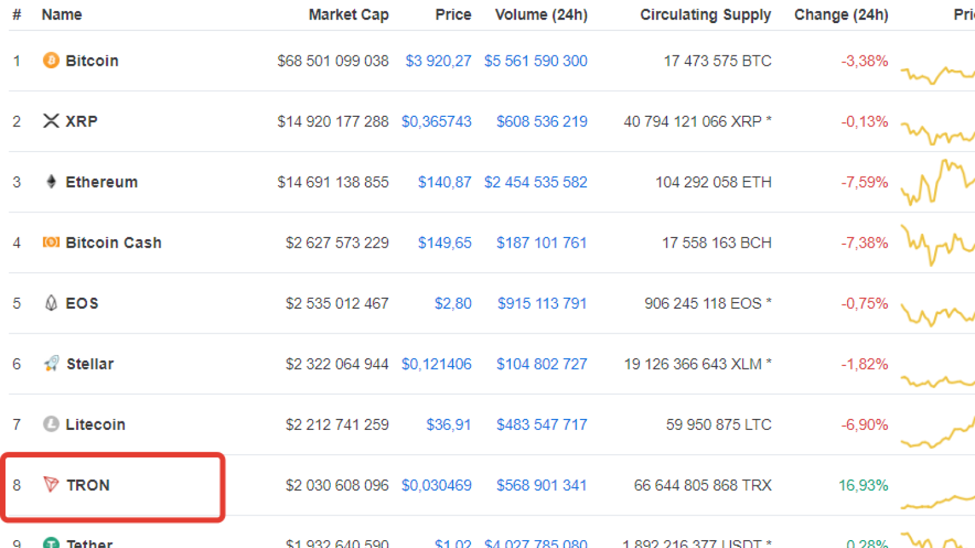Open the Ethereum coin page link
The image size is (975, 548).
[102, 182]
